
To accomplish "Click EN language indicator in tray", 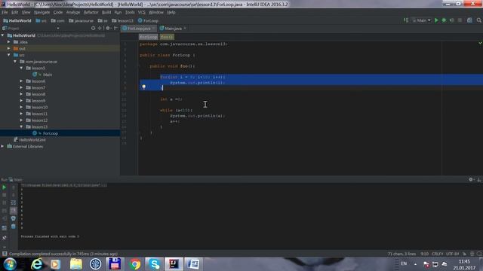I will 404,263.
